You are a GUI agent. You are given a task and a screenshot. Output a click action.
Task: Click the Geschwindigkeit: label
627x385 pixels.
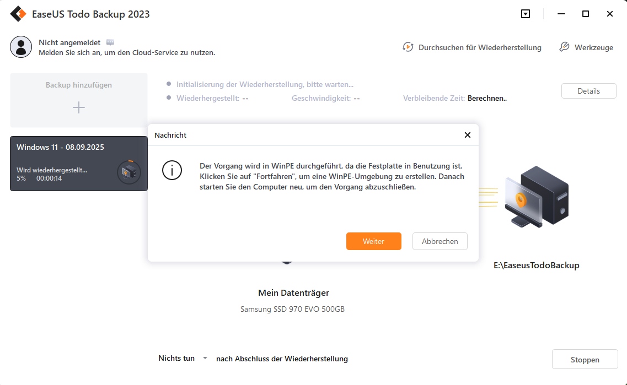(321, 98)
